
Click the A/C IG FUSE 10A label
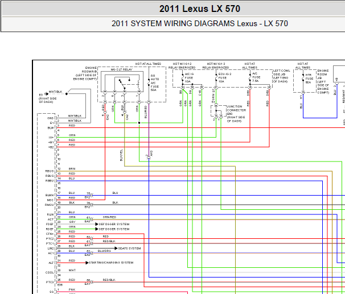click(189, 78)
